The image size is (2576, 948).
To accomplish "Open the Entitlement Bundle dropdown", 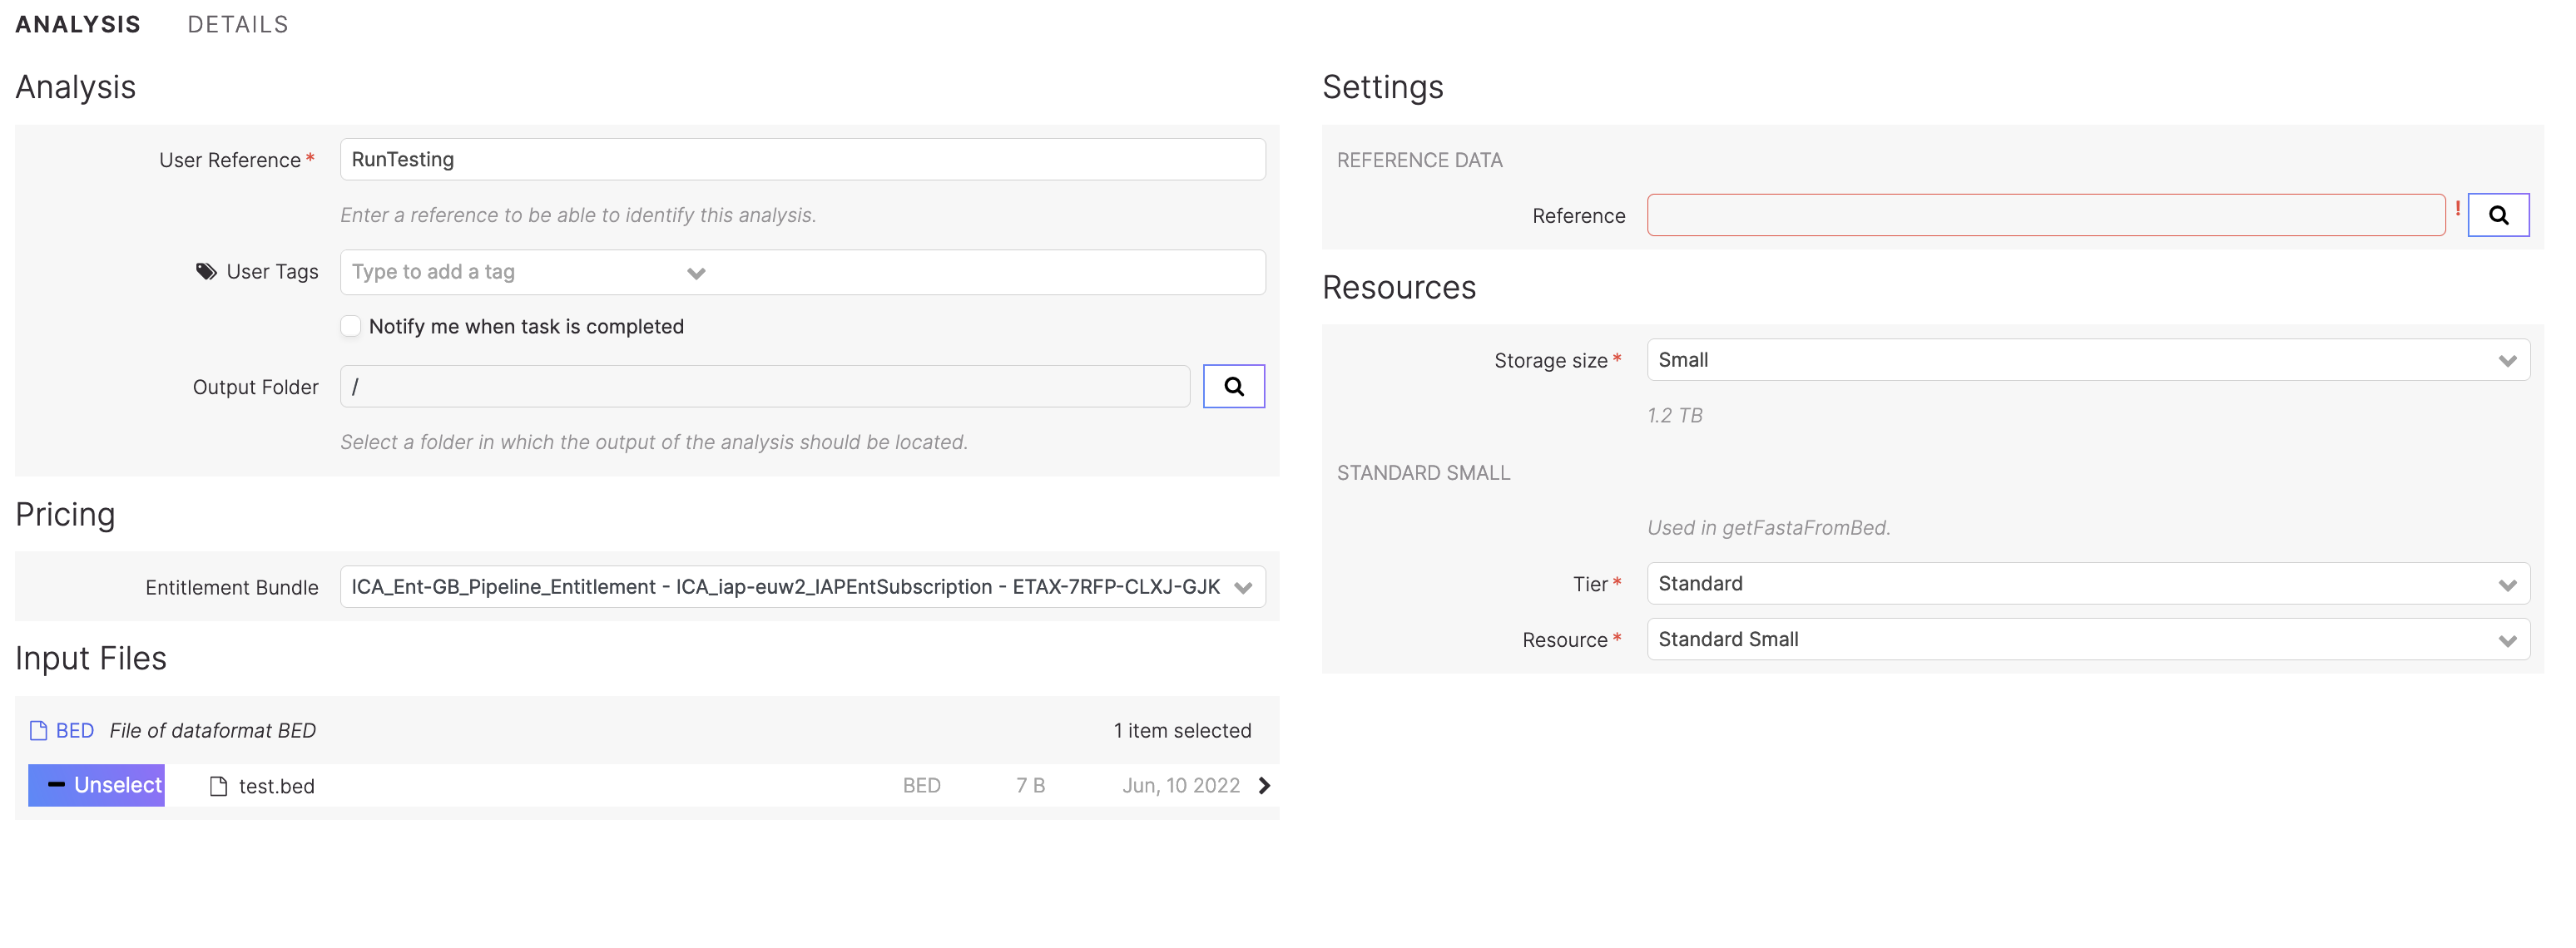I will tap(802, 587).
